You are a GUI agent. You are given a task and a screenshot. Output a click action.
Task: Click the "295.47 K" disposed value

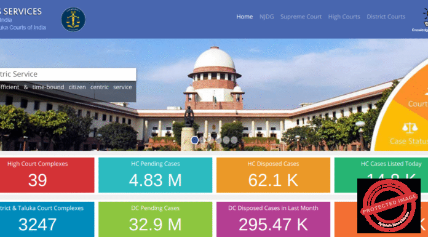pos(273,225)
